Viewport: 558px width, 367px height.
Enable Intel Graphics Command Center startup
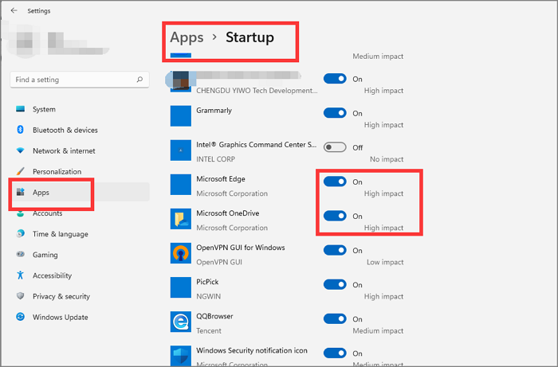coord(335,147)
